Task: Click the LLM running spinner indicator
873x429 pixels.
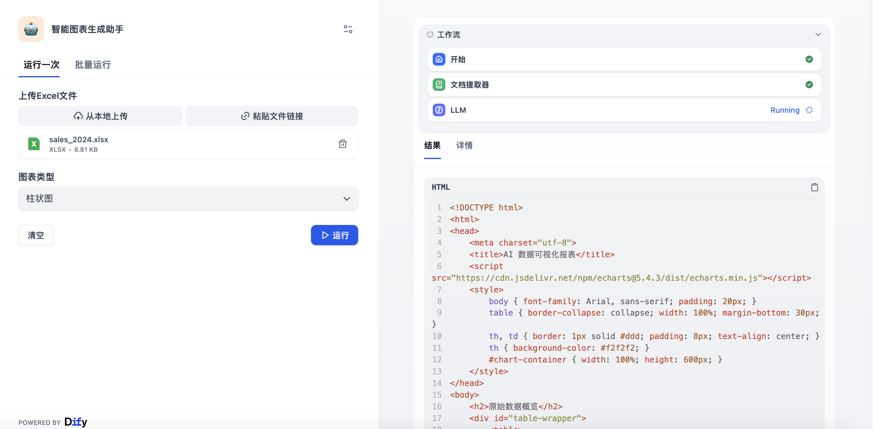Action: coord(809,110)
